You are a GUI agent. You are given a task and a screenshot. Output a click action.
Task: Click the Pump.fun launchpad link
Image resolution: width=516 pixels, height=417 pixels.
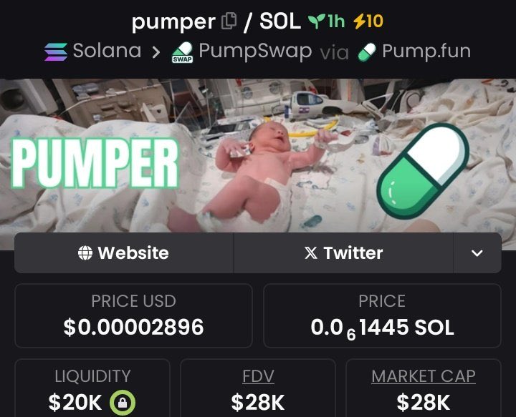pos(414,52)
